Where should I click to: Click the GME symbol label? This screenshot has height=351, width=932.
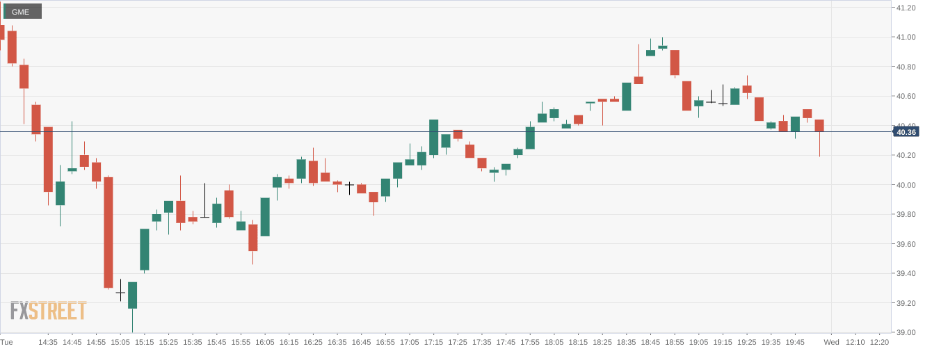pyautogui.click(x=21, y=12)
